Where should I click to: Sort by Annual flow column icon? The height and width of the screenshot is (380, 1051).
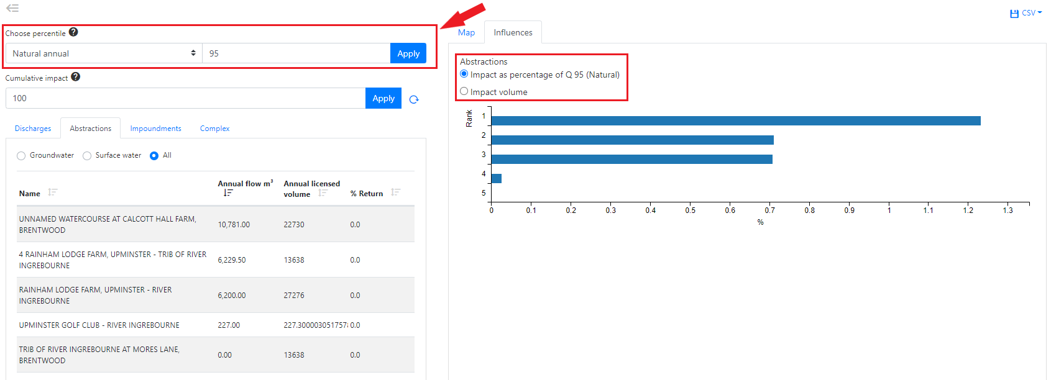(x=227, y=193)
